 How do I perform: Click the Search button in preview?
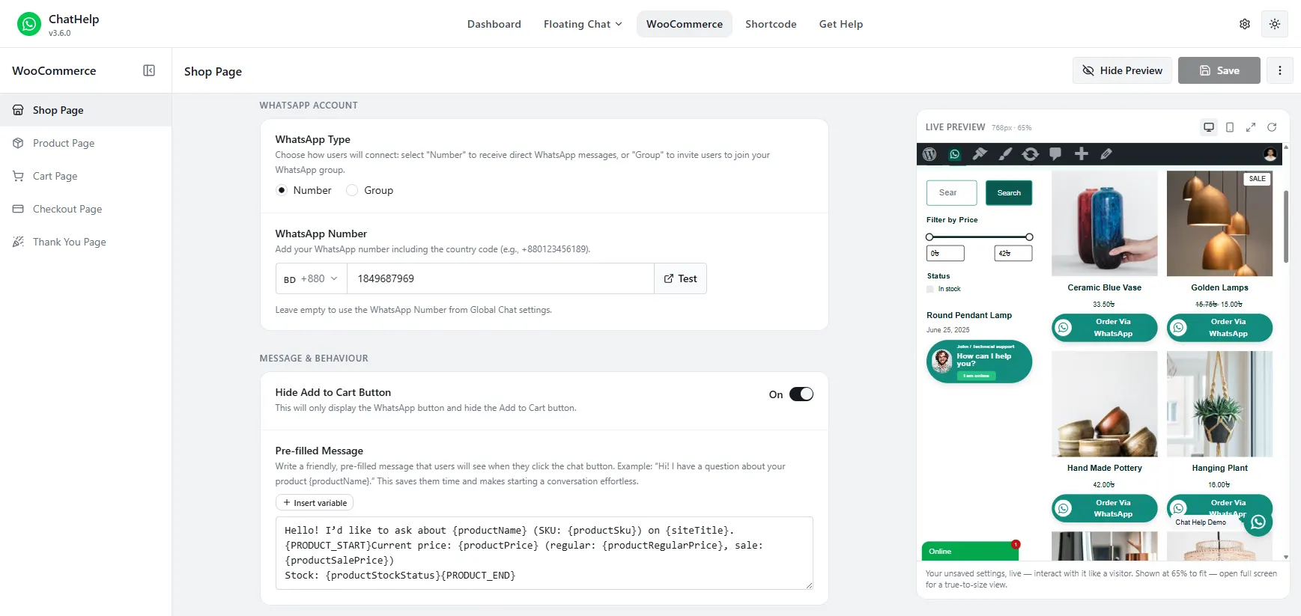[x=1009, y=193]
